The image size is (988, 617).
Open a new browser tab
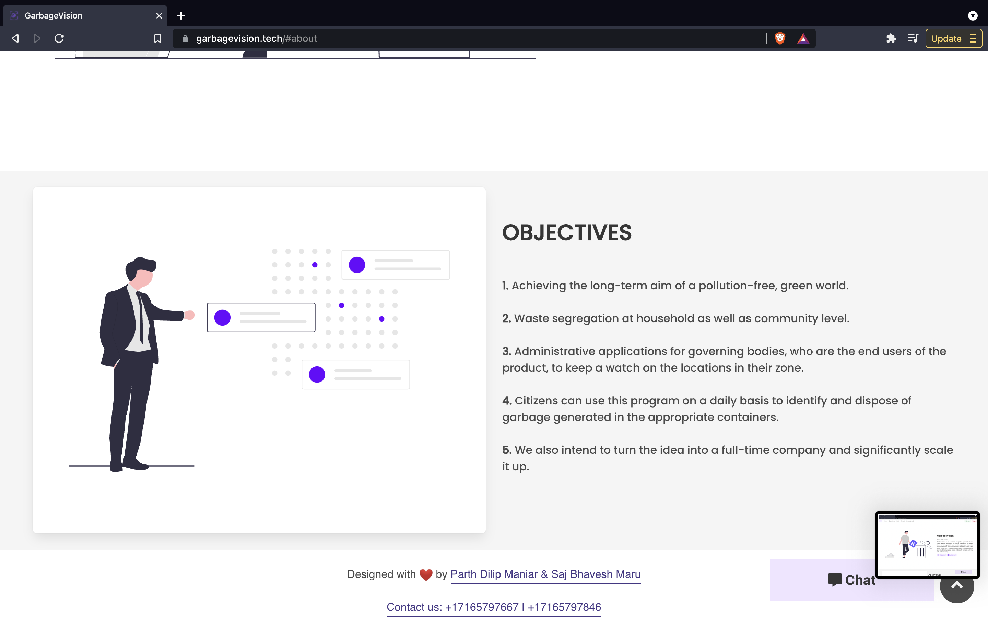pos(181,15)
